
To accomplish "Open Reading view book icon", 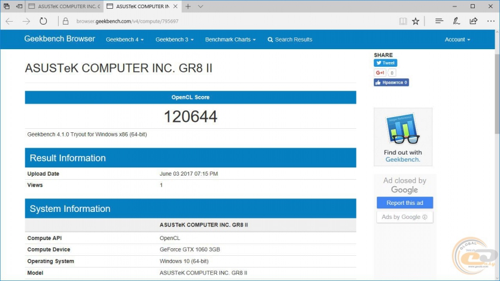I will (x=403, y=21).
